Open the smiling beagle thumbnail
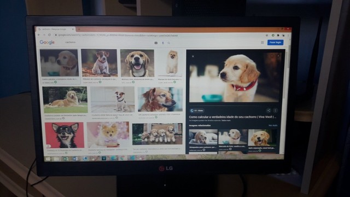The width and height of the screenshot is (350, 197). (137, 63)
